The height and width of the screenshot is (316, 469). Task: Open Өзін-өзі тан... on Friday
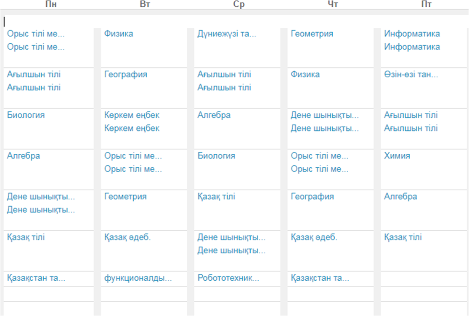tap(411, 74)
